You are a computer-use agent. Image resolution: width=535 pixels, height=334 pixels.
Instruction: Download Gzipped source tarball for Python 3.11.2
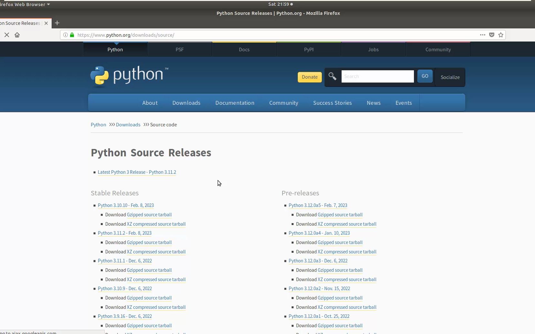[149, 242]
